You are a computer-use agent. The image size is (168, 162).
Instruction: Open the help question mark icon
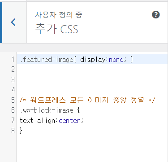pos(156,15)
